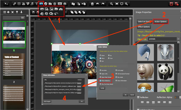Zoom in with plus magnifier icon
This screenshot has height=110, width=181.
[x=126, y=4]
